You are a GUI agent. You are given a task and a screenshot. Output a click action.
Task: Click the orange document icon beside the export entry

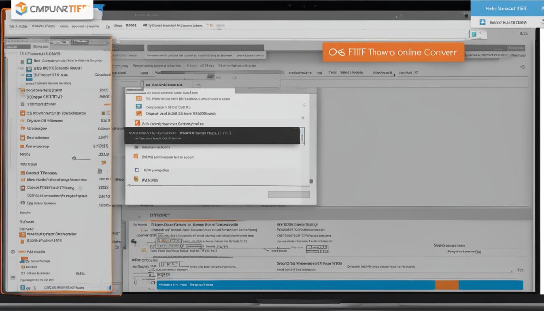click(136, 157)
